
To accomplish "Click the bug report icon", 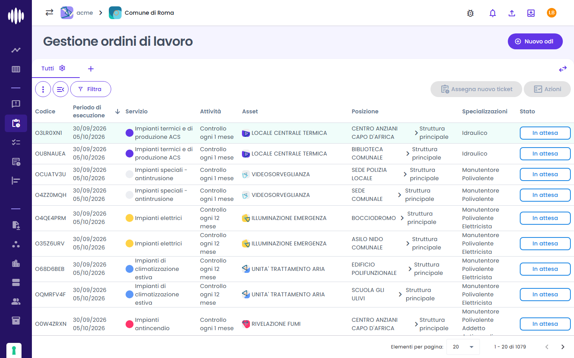I will (x=470, y=13).
